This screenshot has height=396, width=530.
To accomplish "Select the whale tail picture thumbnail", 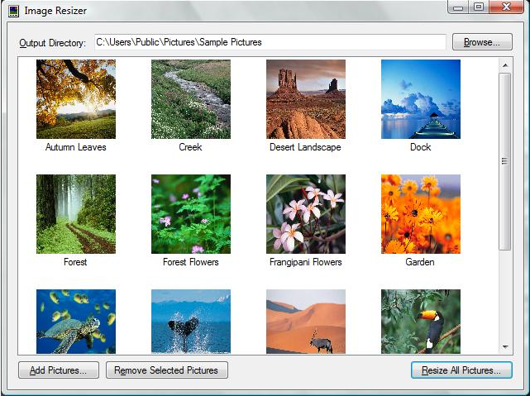I will pyautogui.click(x=191, y=322).
